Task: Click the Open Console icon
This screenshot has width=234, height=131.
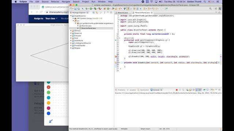Action: click(212, 90)
